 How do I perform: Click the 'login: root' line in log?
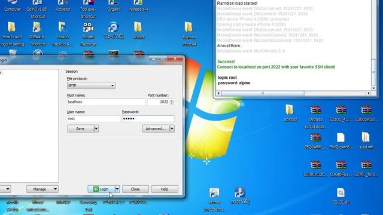(x=227, y=78)
